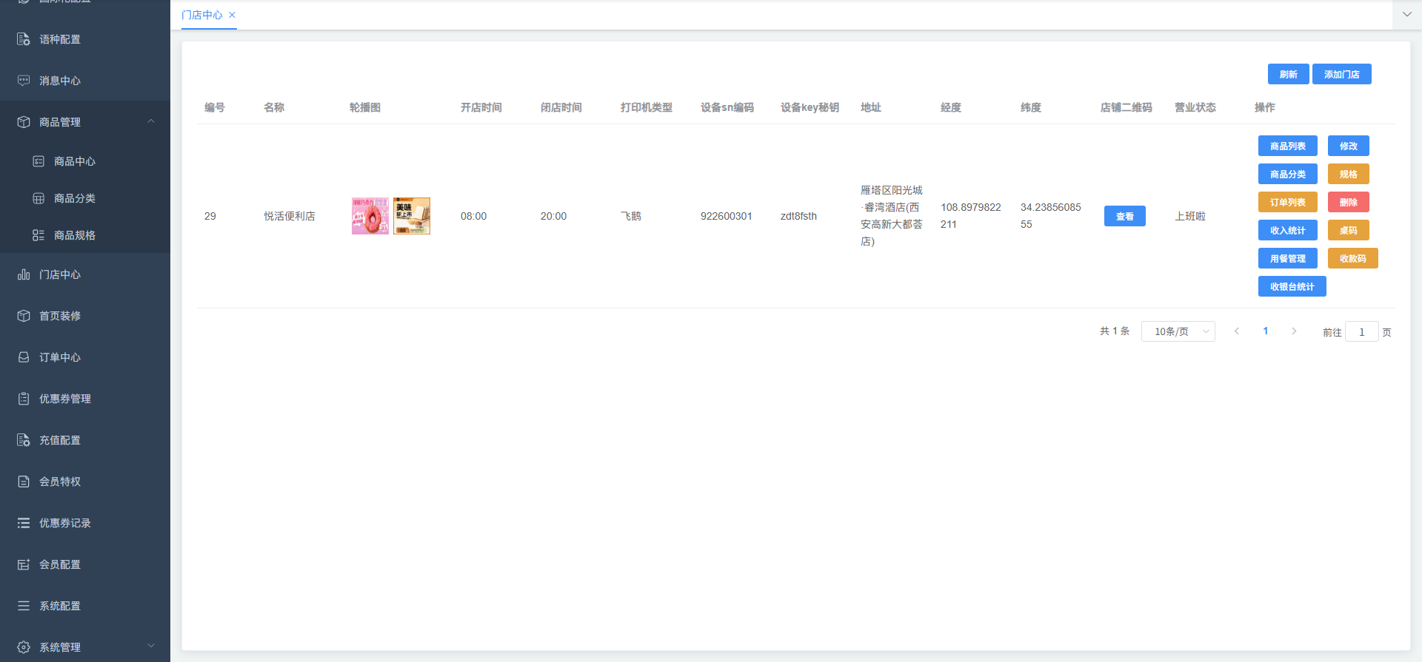Click the 系统管理 gear icon

(x=24, y=647)
